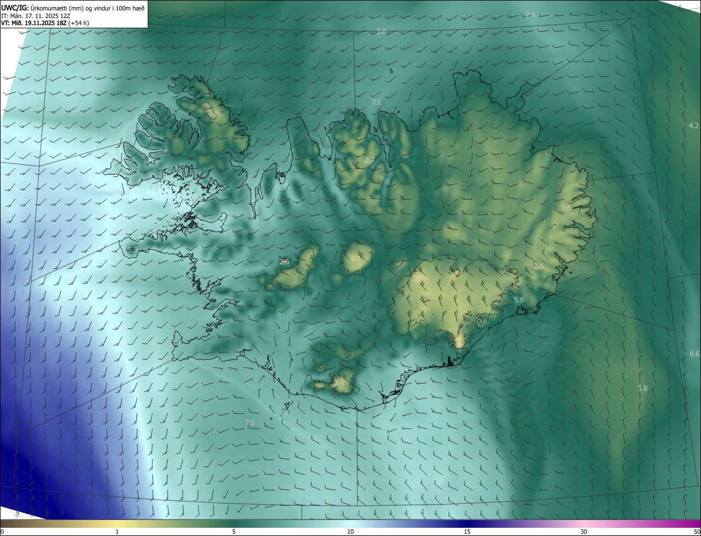Click the 5.9 value by the southeast coast

tap(519, 300)
